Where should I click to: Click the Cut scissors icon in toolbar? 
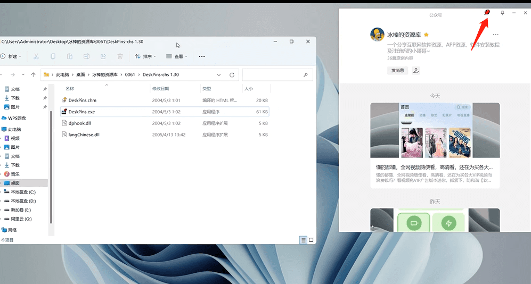click(36, 56)
